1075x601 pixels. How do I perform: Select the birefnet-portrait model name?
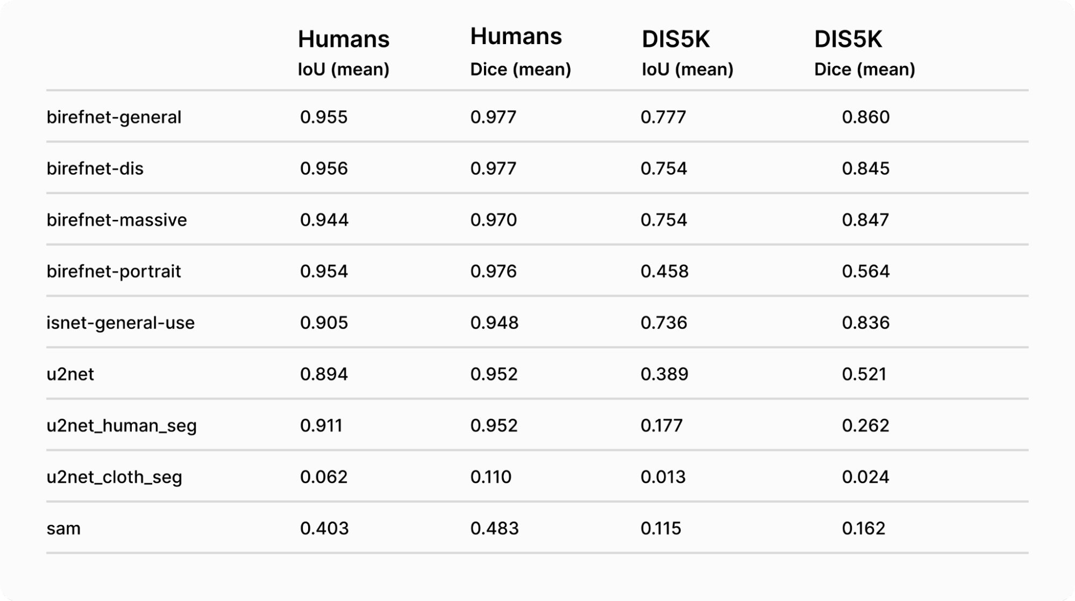114,271
